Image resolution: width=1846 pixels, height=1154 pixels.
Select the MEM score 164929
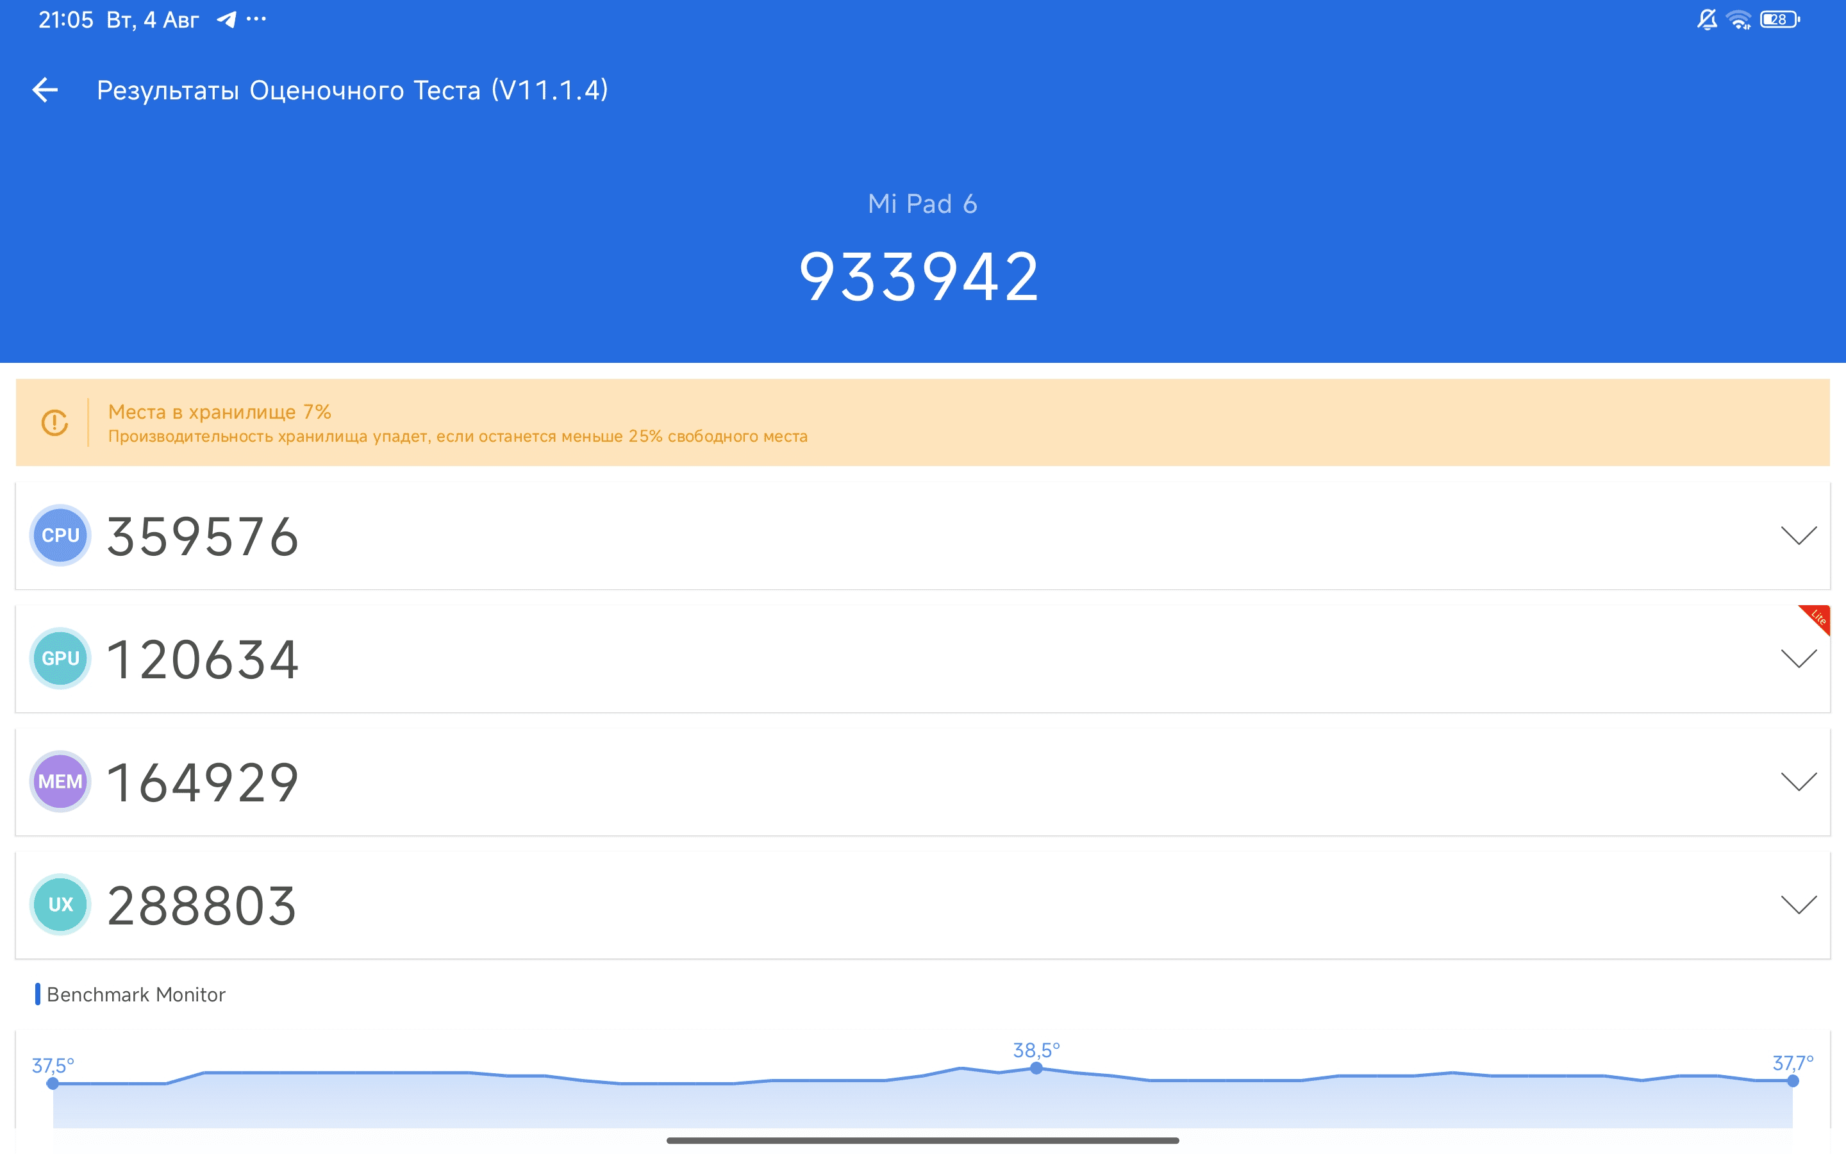[x=202, y=783]
